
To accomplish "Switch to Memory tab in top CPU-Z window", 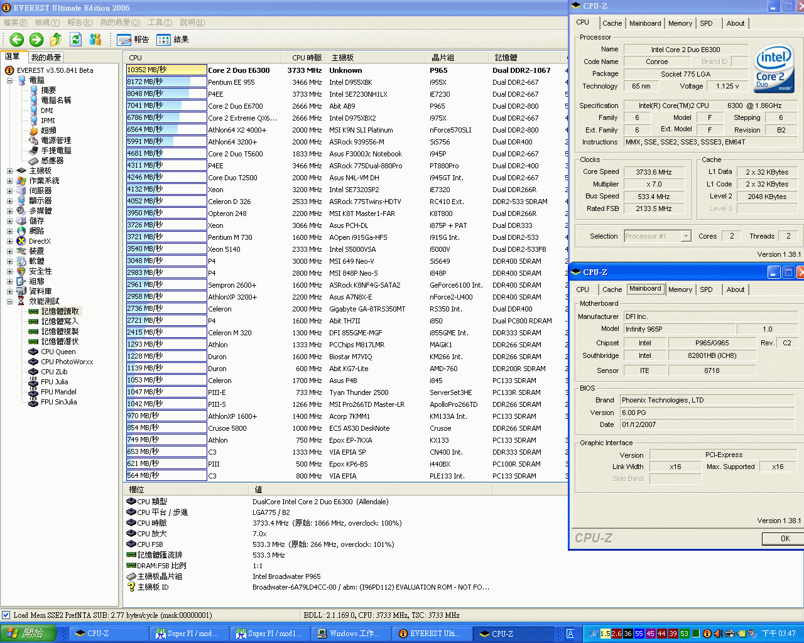I will 680,23.
